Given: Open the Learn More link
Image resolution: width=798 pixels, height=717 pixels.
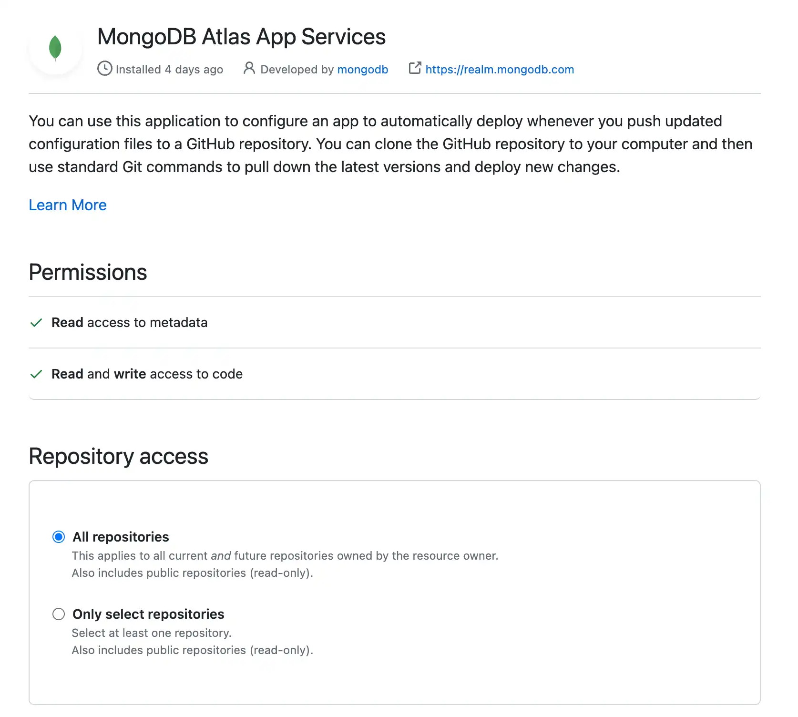Looking at the screenshot, I should 67,205.
